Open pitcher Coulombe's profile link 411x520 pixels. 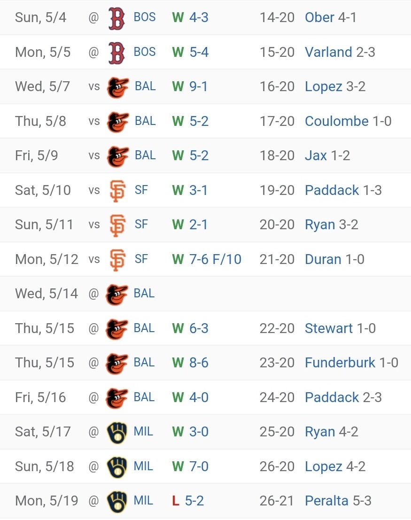pos(336,121)
